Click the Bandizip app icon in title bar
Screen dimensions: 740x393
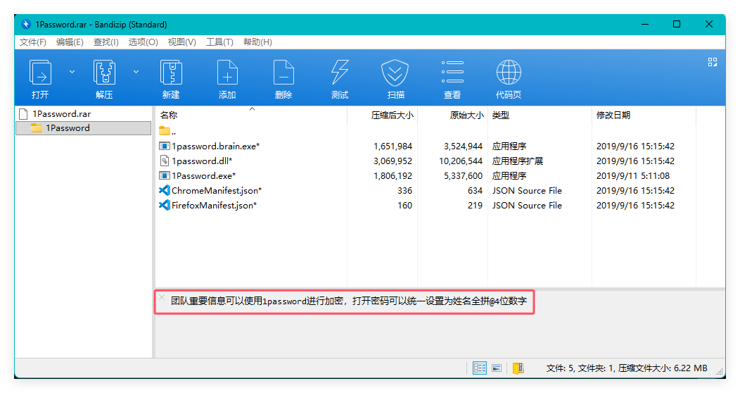click(26, 24)
